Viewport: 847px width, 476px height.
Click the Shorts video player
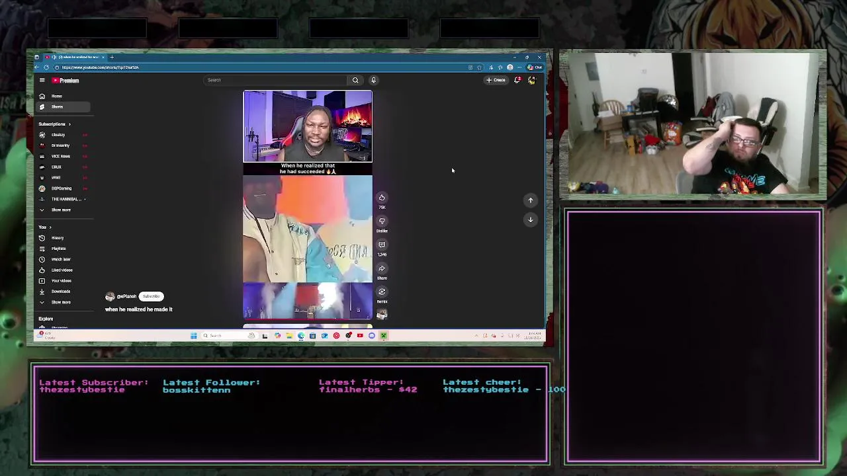pyautogui.click(x=308, y=205)
